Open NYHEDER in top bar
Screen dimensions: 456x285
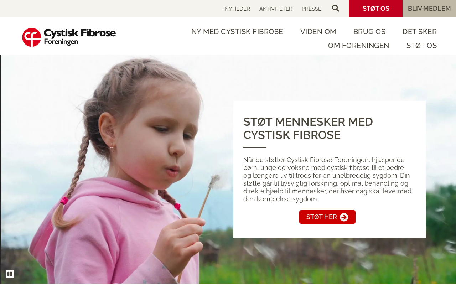(x=237, y=9)
